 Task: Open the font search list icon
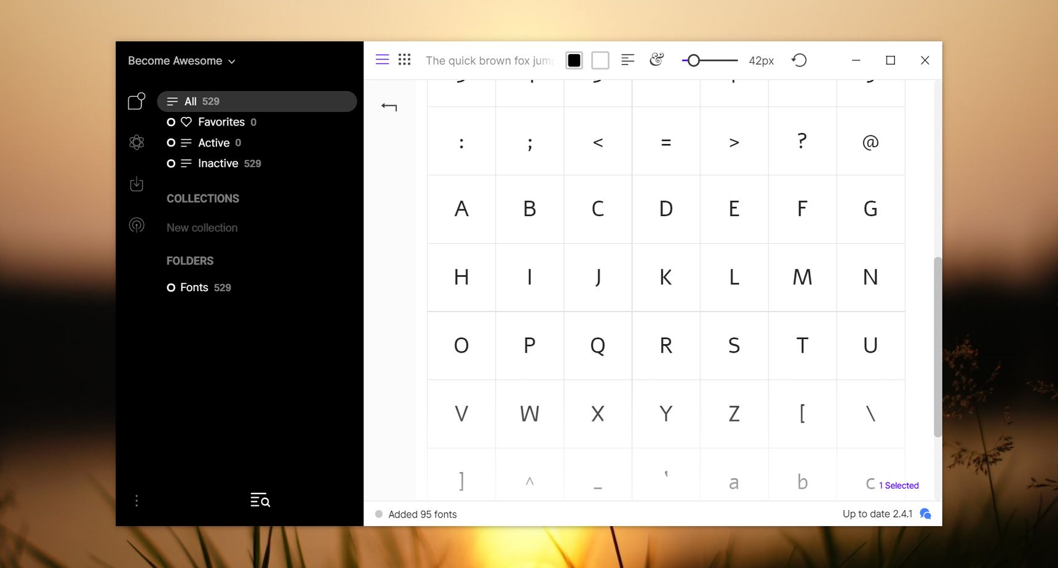(260, 500)
